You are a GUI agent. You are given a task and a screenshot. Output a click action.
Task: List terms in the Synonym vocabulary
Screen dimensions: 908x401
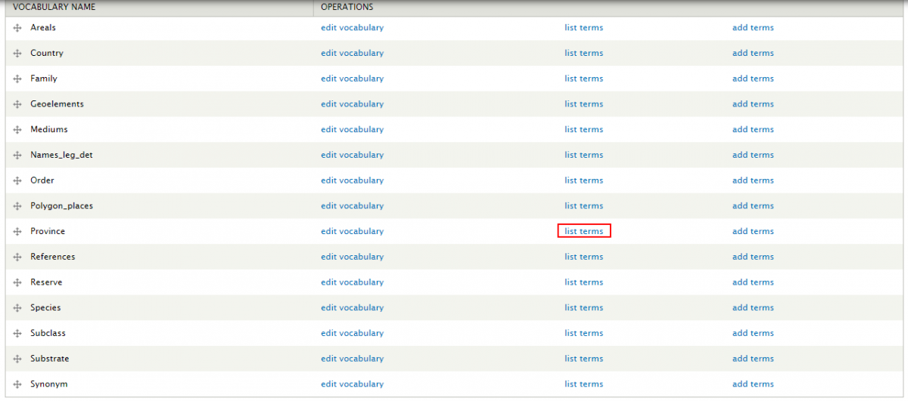(583, 384)
